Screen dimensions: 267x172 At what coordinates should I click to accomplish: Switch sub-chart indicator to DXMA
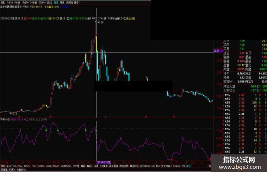tap(49, 166)
